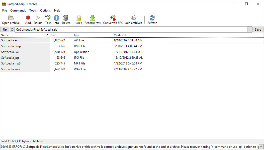Click the Join archives icon
This screenshot has width=264, height=150.
coord(133,18)
